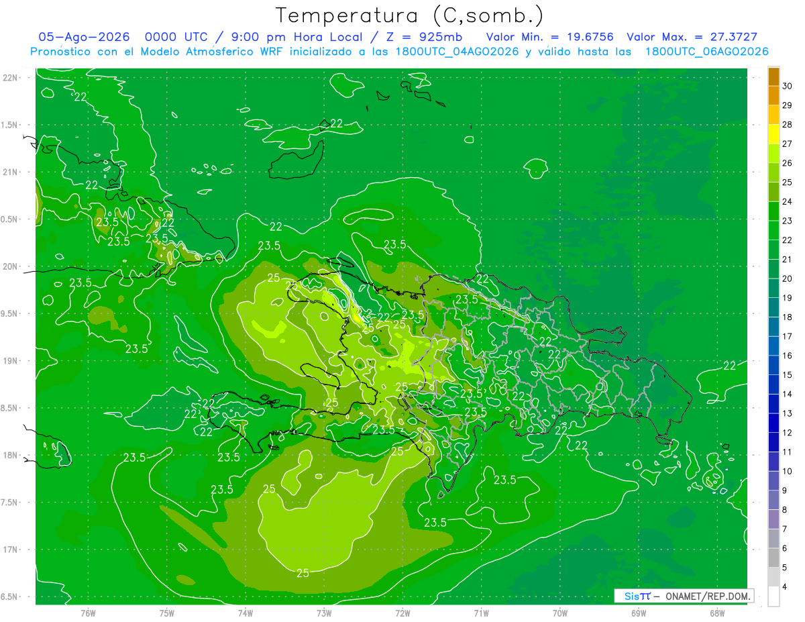Pick the yellow legend swatch between 27 and 28
The image size is (805, 622).
(x=773, y=134)
